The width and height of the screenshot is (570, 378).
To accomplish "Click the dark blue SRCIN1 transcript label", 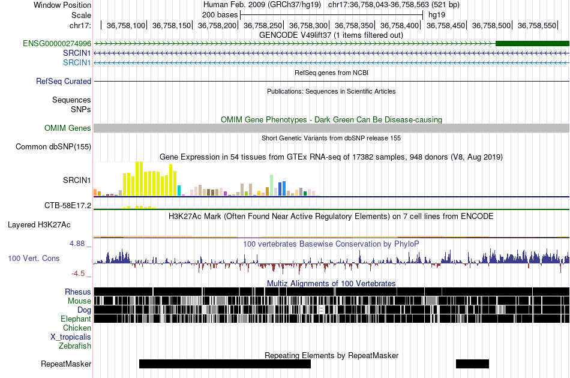I will (77, 53).
